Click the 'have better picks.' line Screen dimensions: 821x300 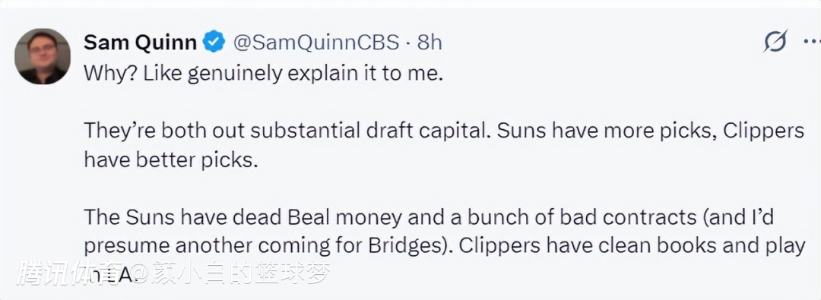pos(171,159)
